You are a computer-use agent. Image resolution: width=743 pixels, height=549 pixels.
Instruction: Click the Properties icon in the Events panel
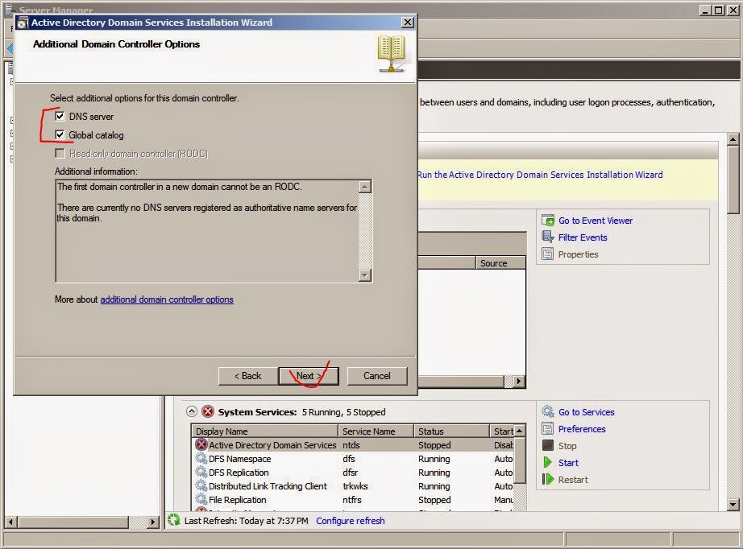point(548,254)
